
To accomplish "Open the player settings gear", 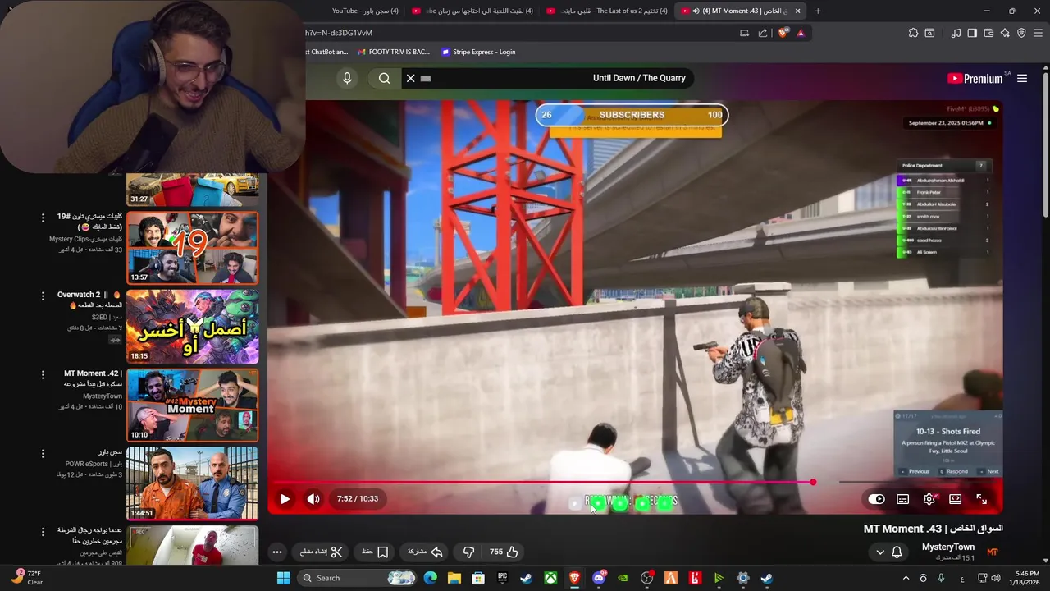I will [x=929, y=499].
